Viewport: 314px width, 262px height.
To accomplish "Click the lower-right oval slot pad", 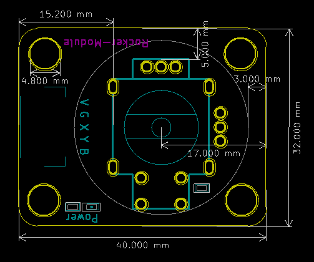I will (209, 167).
